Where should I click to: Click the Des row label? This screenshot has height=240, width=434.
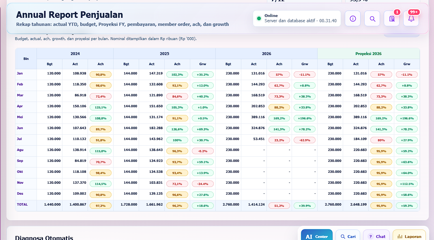(x=20, y=193)
